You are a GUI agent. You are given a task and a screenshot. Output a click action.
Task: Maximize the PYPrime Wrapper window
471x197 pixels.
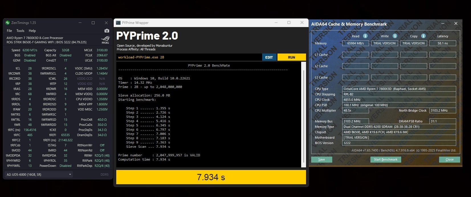coord(289,22)
